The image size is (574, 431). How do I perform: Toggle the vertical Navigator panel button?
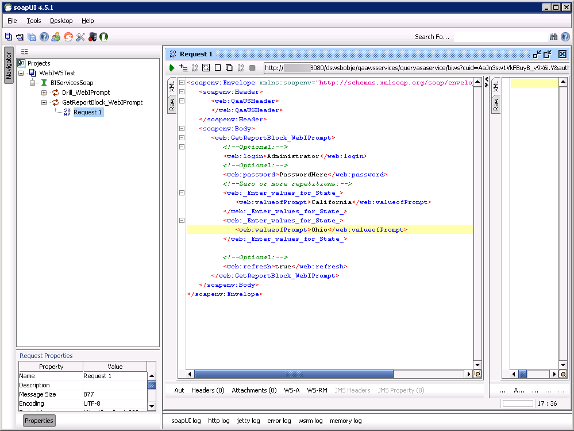tap(9, 65)
